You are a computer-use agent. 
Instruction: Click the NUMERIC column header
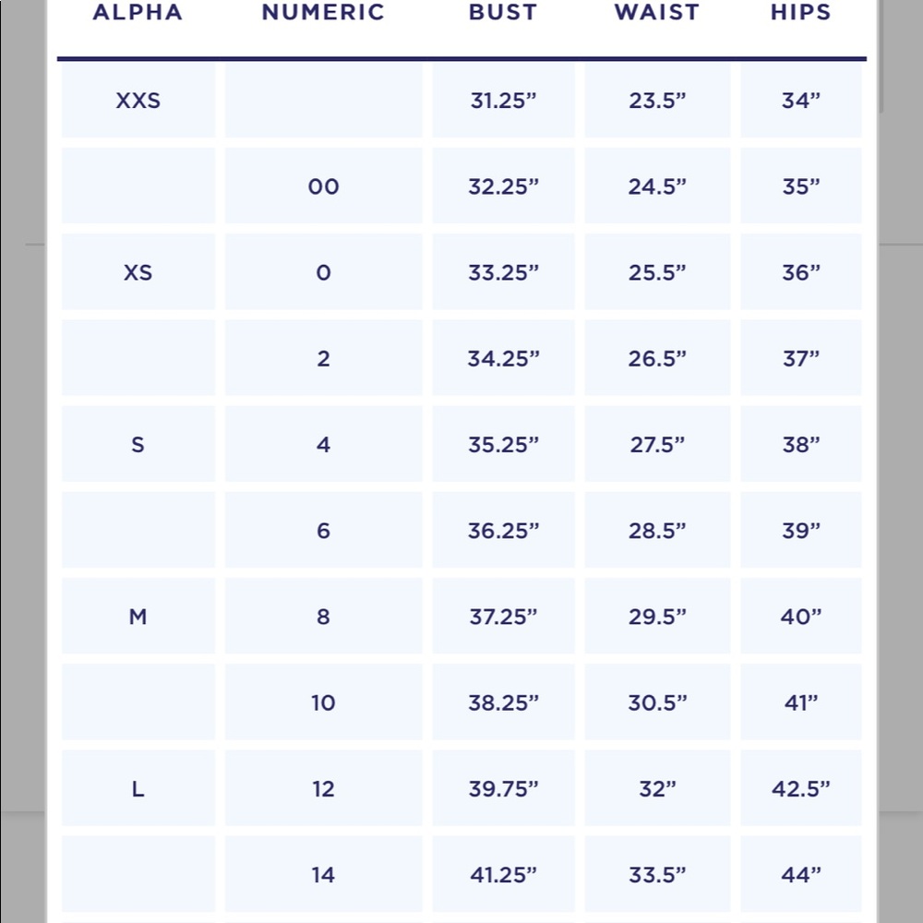tap(323, 12)
